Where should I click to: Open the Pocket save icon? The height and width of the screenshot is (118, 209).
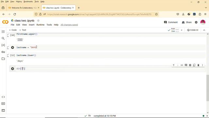pos(178,14)
